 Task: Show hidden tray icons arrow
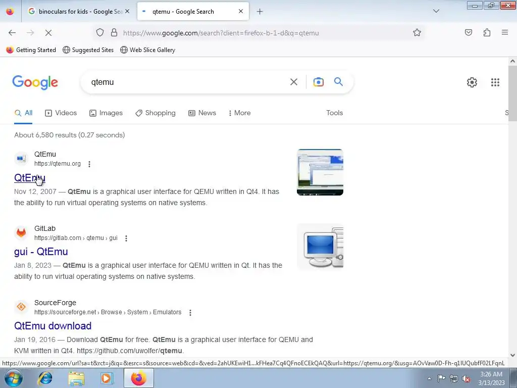pos(429,378)
